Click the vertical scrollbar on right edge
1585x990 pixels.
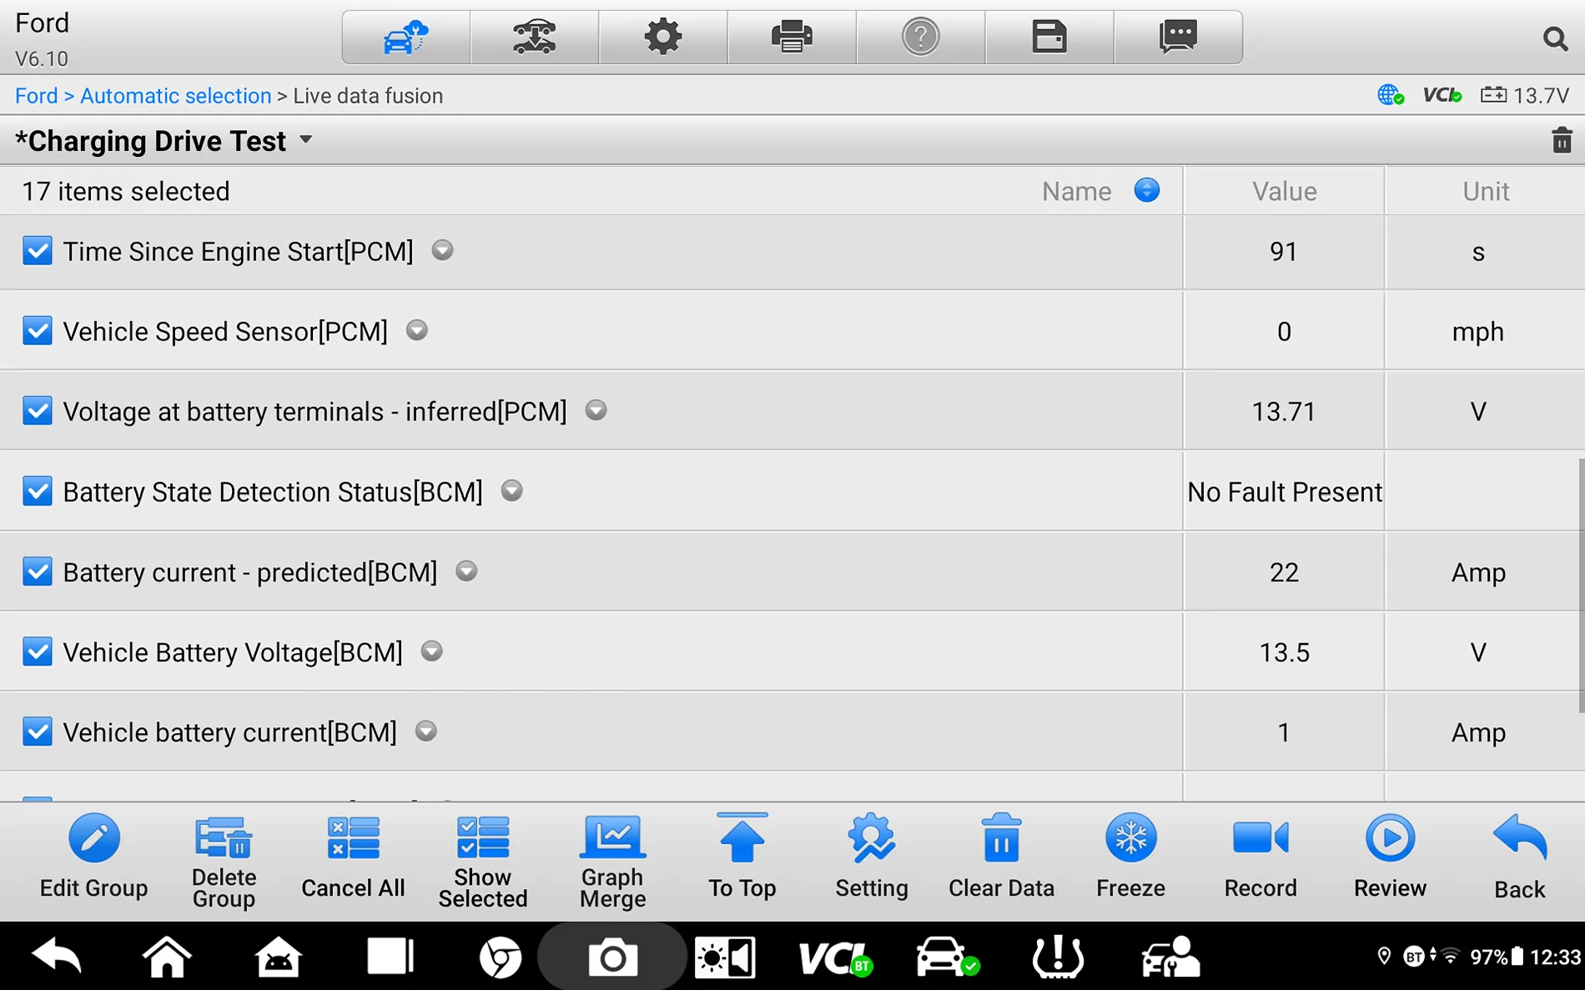click(x=1581, y=585)
